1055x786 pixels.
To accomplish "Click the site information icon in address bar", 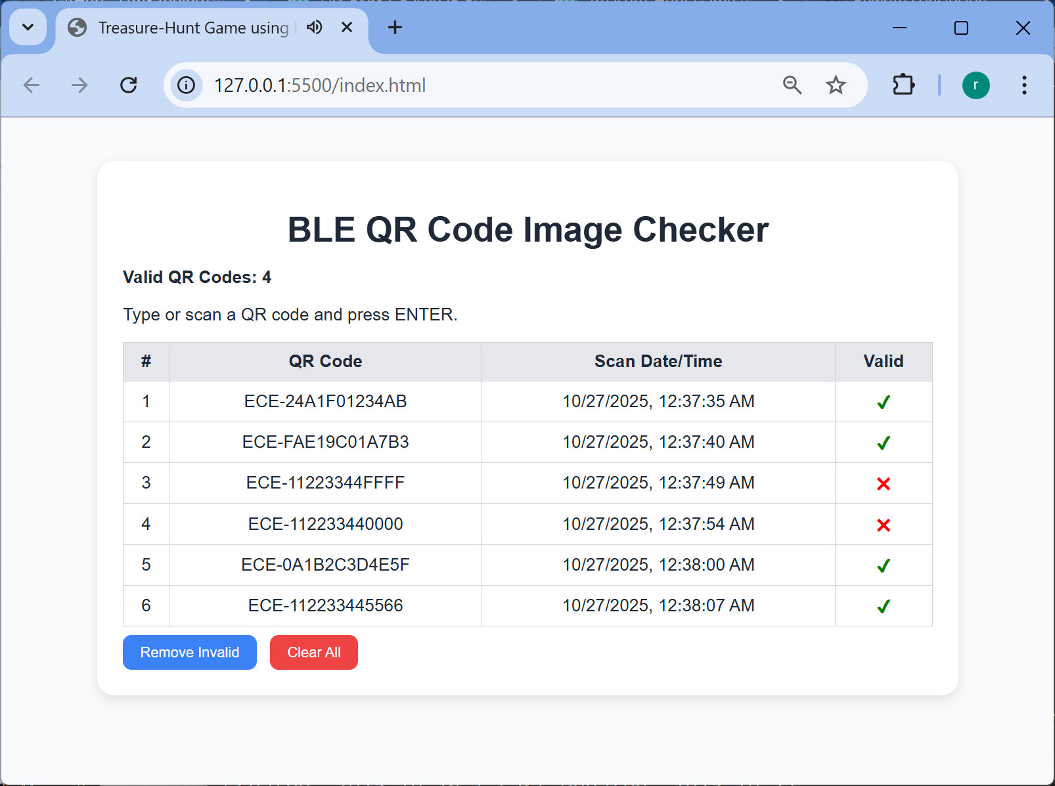I will tap(187, 85).
